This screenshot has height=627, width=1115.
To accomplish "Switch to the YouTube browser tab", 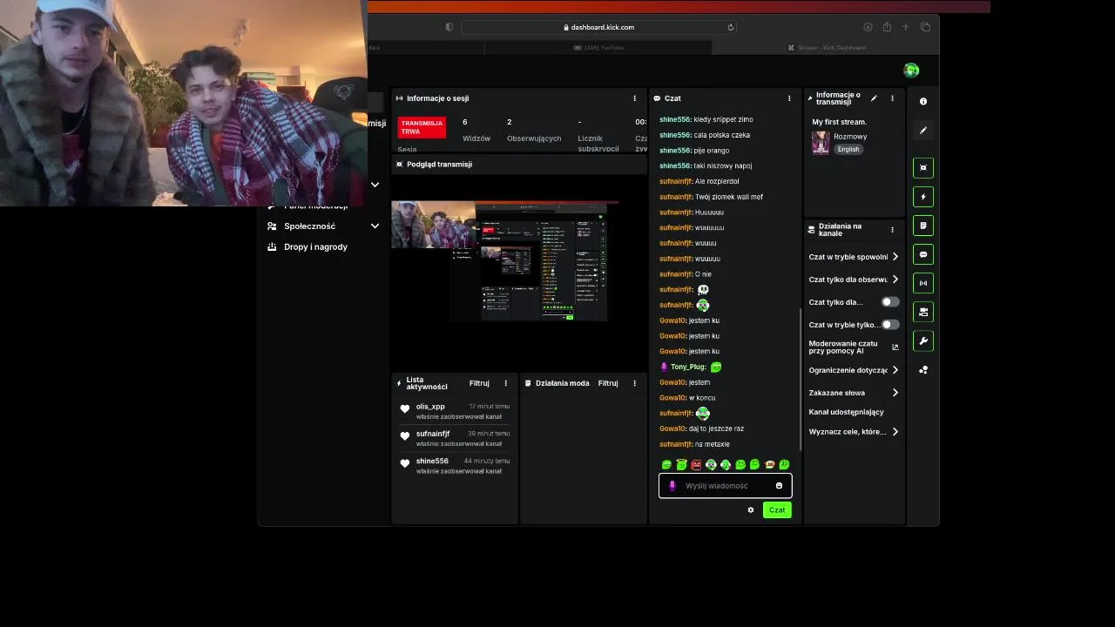I will pos(599,48).
